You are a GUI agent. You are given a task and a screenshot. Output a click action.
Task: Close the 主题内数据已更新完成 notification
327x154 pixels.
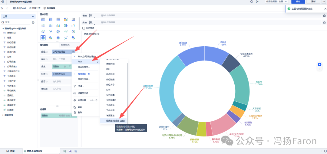click(x=325, y=9)
